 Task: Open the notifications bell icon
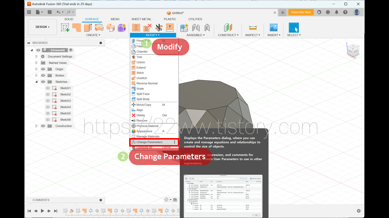337,12
